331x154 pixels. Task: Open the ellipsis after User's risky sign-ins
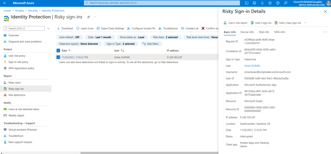305,23
